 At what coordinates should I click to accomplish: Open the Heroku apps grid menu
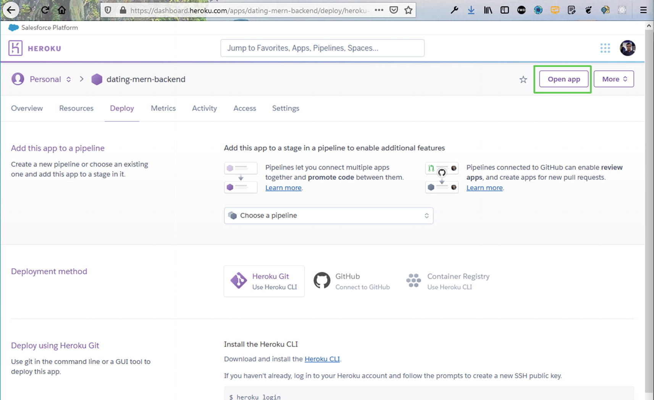605,48
